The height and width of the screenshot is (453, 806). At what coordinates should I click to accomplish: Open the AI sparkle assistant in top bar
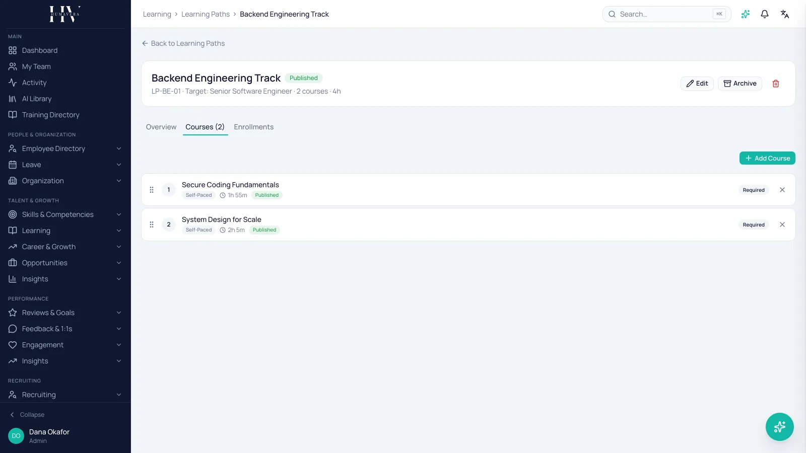(746, 14)
